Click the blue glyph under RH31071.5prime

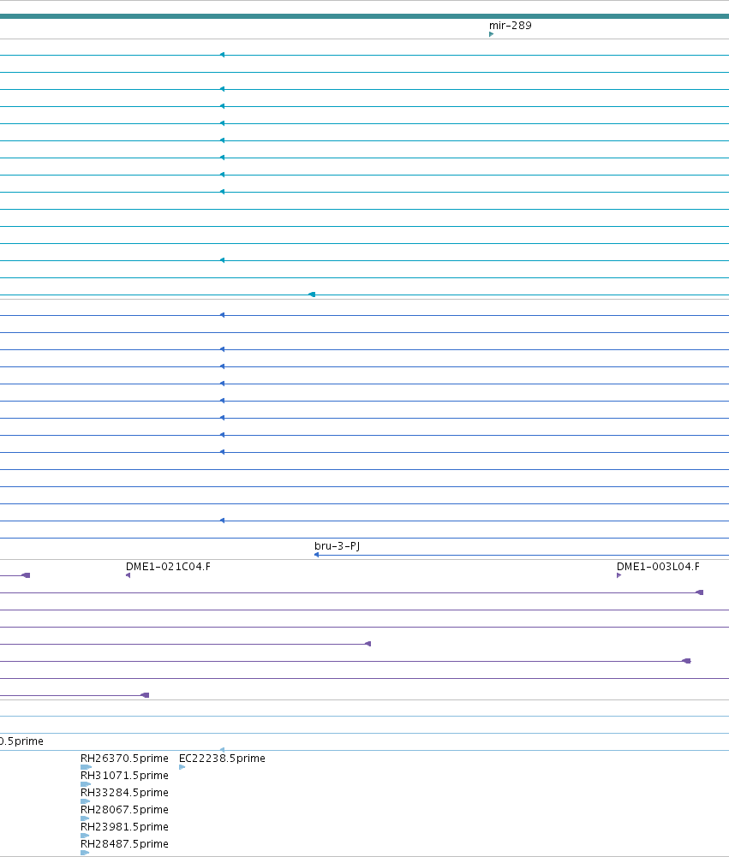[86, 784]
